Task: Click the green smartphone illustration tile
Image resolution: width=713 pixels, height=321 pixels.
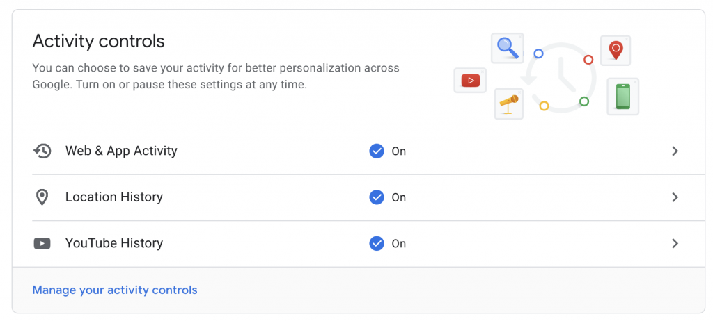Action: tap(623, 97)
